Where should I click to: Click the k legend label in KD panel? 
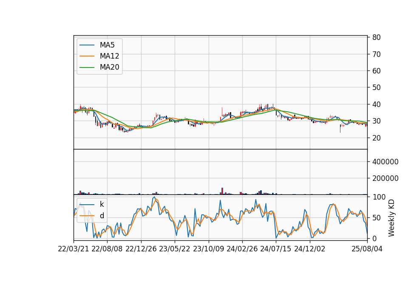(x=102, y=204)
